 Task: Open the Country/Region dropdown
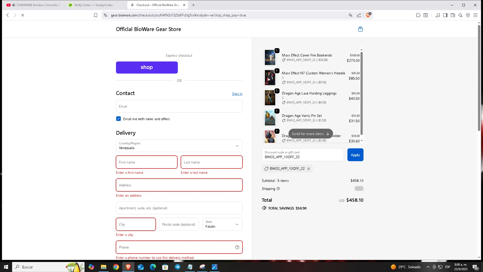pos(179,146)
